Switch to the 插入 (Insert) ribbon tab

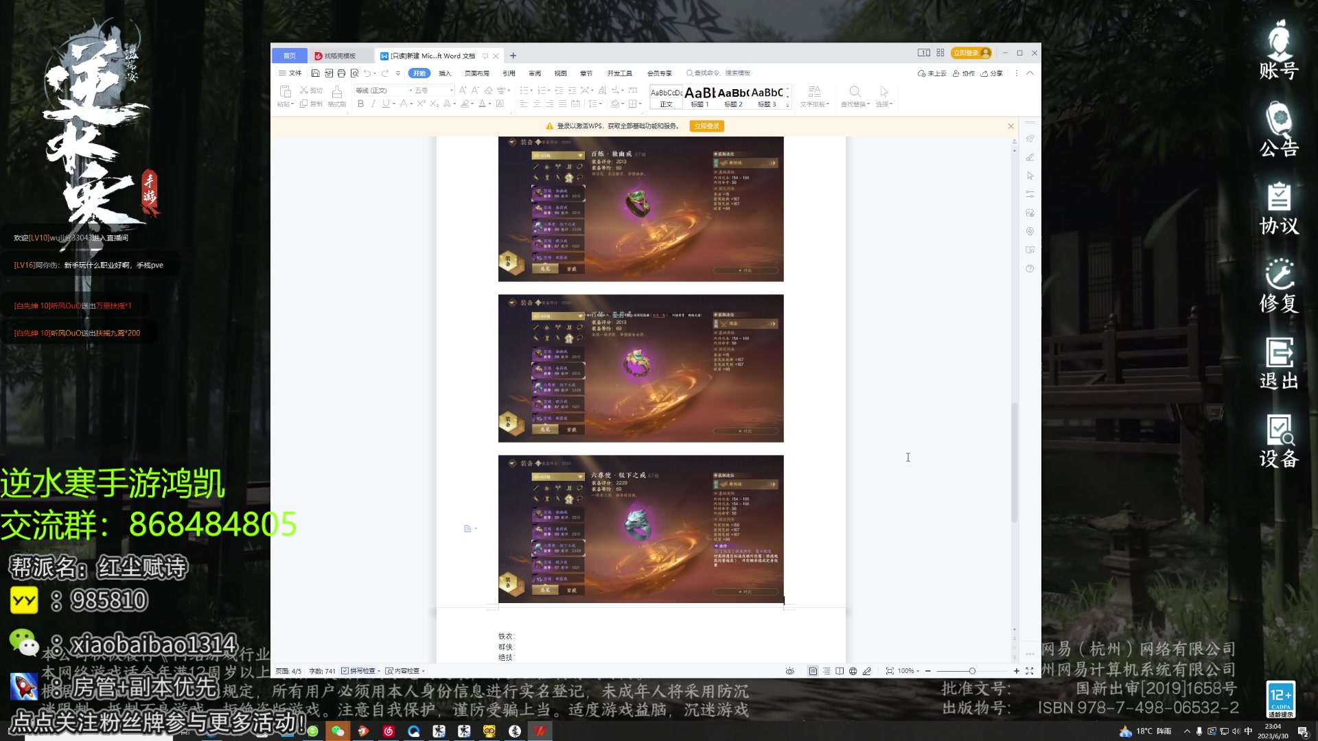(x=445, y=73)
